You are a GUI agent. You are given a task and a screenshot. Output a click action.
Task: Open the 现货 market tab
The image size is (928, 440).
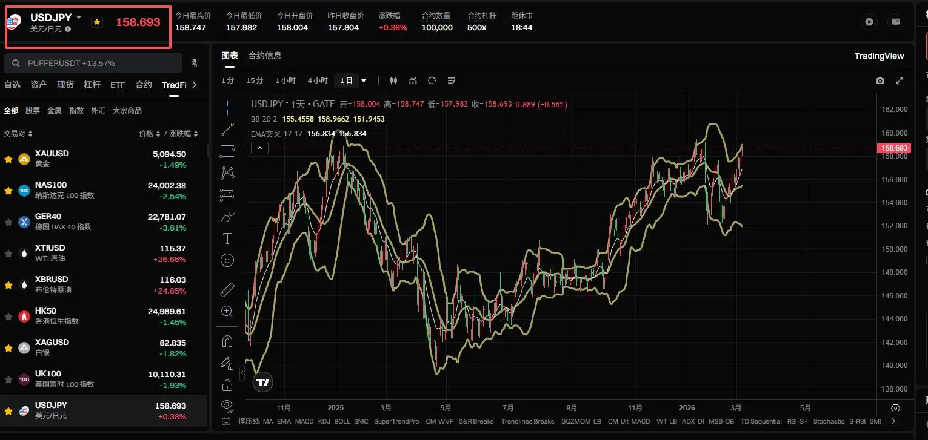tap(65, 85)
